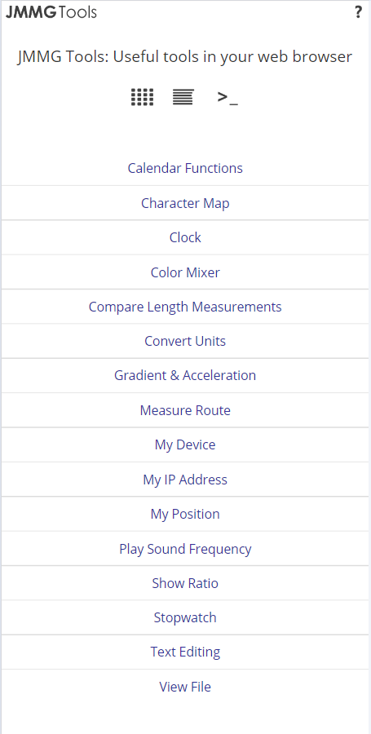Open the My Position tool
Viewport: 371px width, 734px height.
[x=185, y=514]
